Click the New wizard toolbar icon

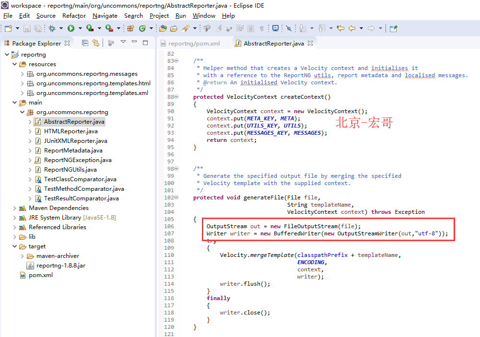(x=8, y=28)
